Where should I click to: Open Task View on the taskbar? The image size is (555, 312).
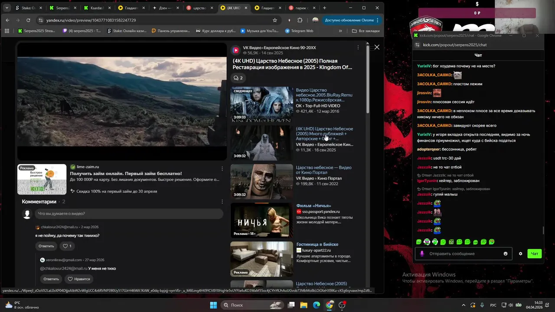pos(292,305)
